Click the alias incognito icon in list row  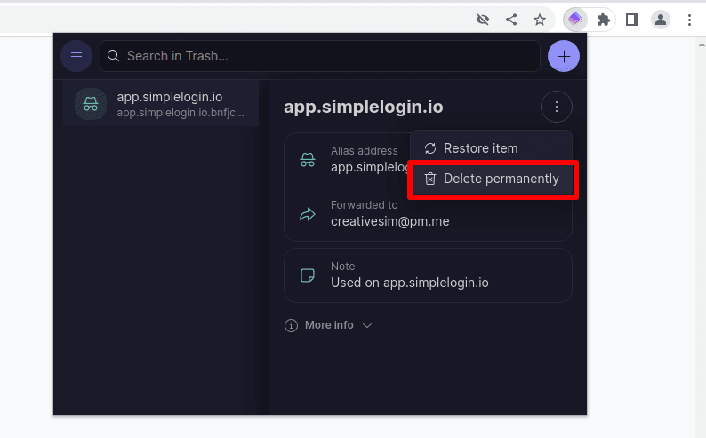coord(91,104)
